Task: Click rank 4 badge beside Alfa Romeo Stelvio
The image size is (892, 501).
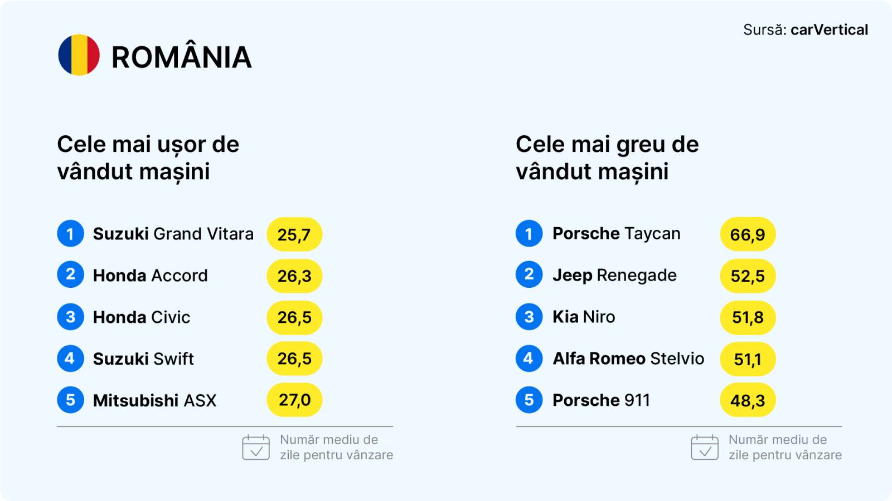Action: click(529, 358)
